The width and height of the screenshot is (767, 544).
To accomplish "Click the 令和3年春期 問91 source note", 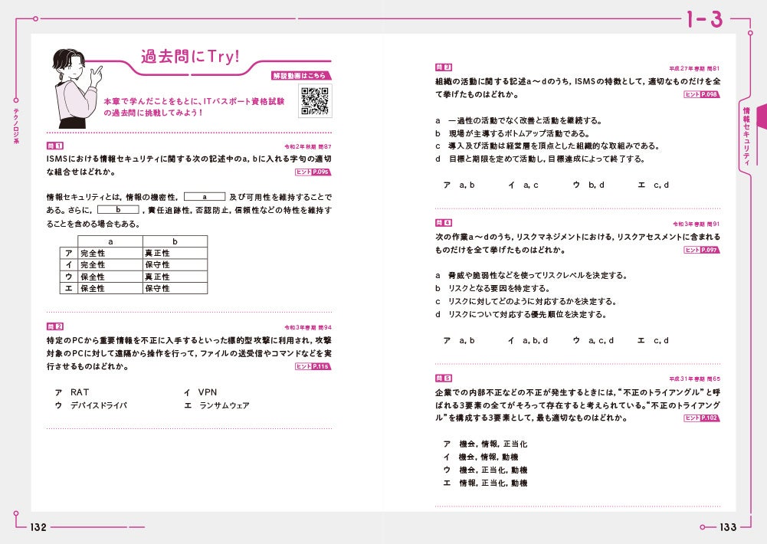I will point(697,224).
